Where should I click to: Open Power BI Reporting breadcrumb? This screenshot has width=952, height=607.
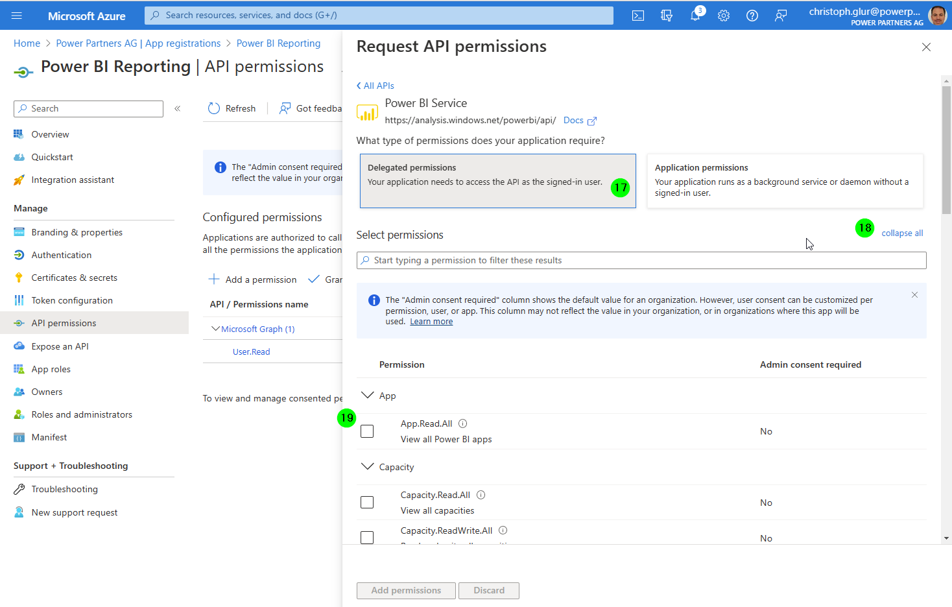click(x=278, y=43)
